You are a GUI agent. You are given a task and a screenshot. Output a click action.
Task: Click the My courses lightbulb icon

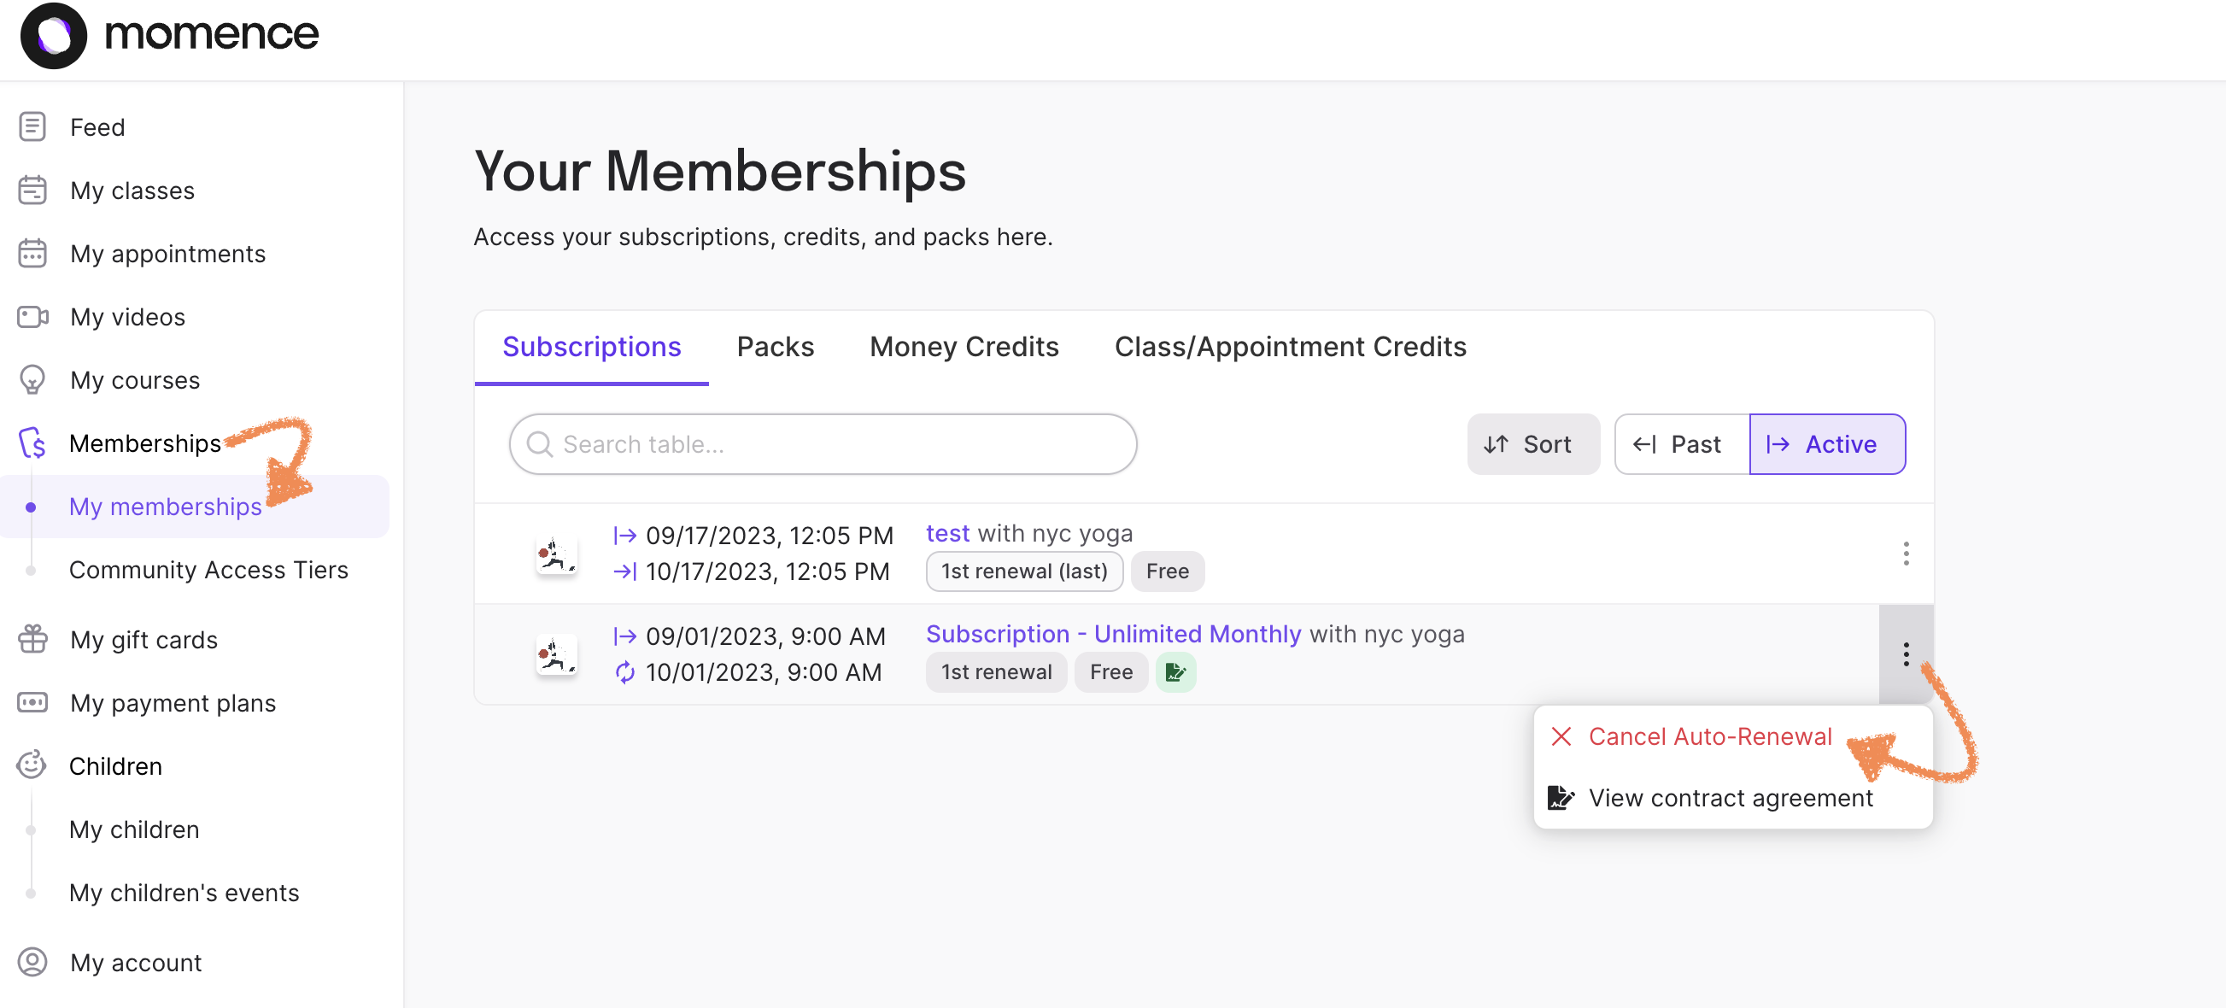pos(32,379)
